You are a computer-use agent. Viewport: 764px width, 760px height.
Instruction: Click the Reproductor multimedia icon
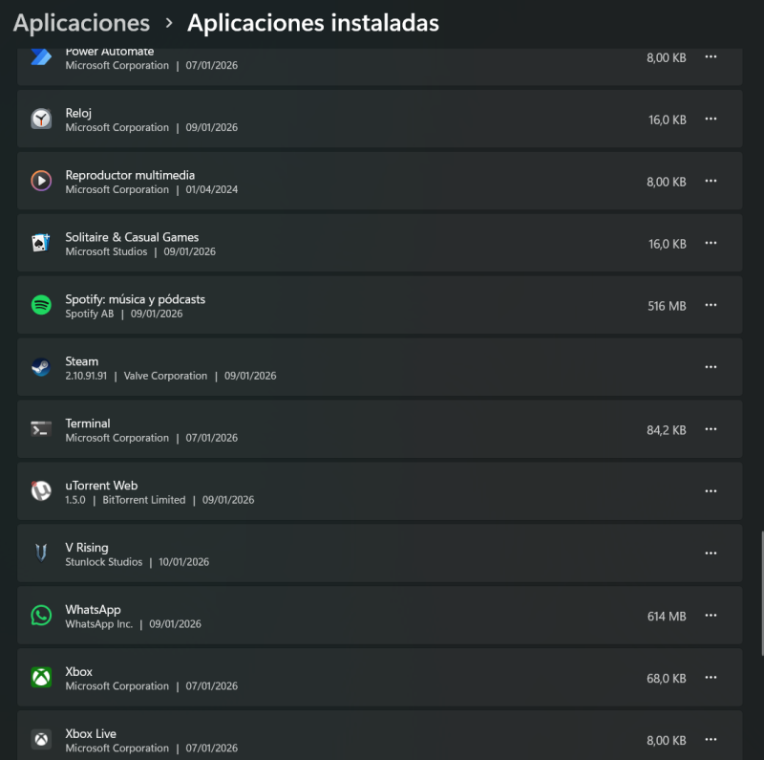[x=40, y=181]
